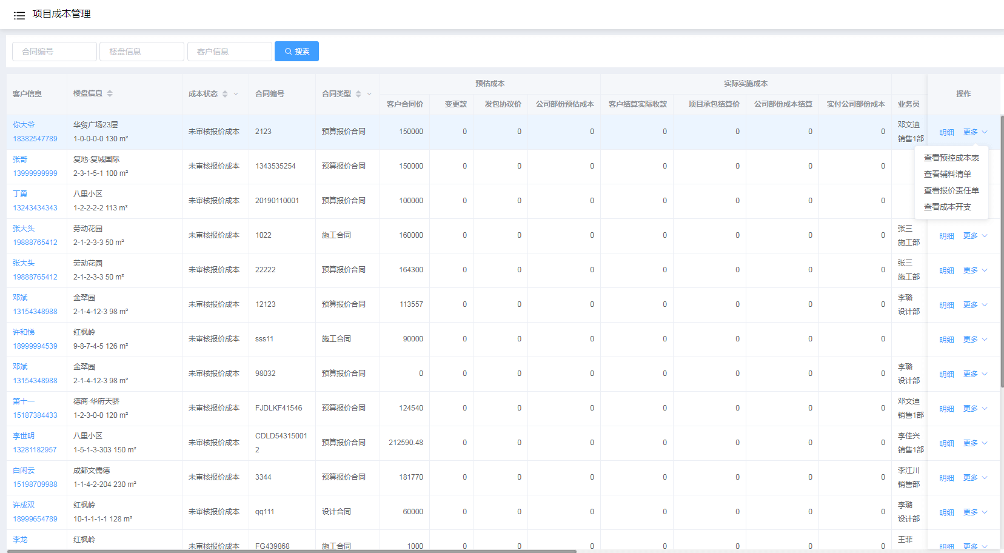Sort by the 合同类型 column arrows
Image resolution: width=1004 pixels, height=553 pixels.
358,94
